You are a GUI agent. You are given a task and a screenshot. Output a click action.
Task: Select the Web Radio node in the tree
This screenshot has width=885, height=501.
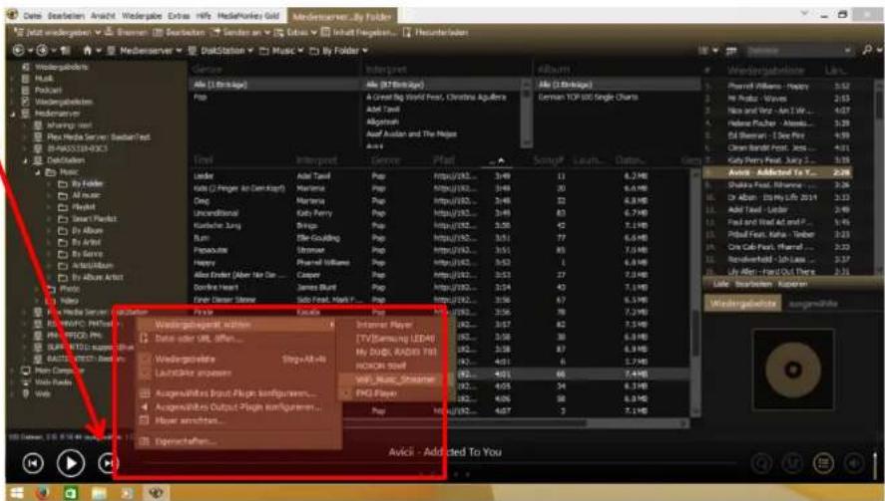(54, 382)
